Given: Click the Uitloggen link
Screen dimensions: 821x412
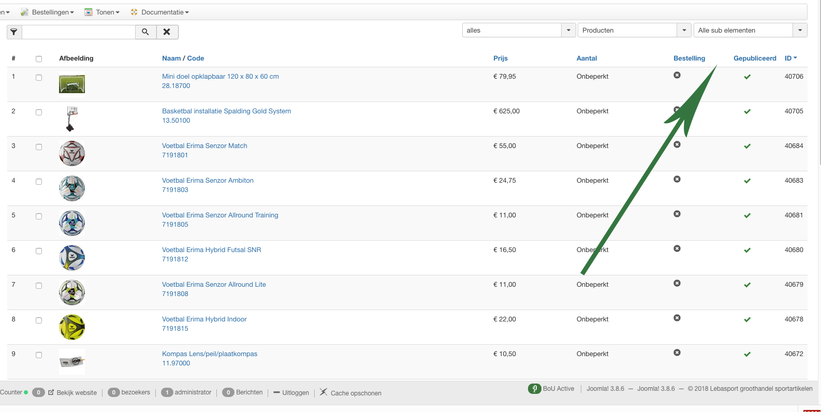Looking at the screenshot, I should click(x=296, y=393).
